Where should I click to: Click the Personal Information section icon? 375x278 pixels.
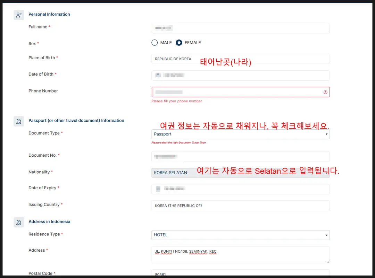19,15
